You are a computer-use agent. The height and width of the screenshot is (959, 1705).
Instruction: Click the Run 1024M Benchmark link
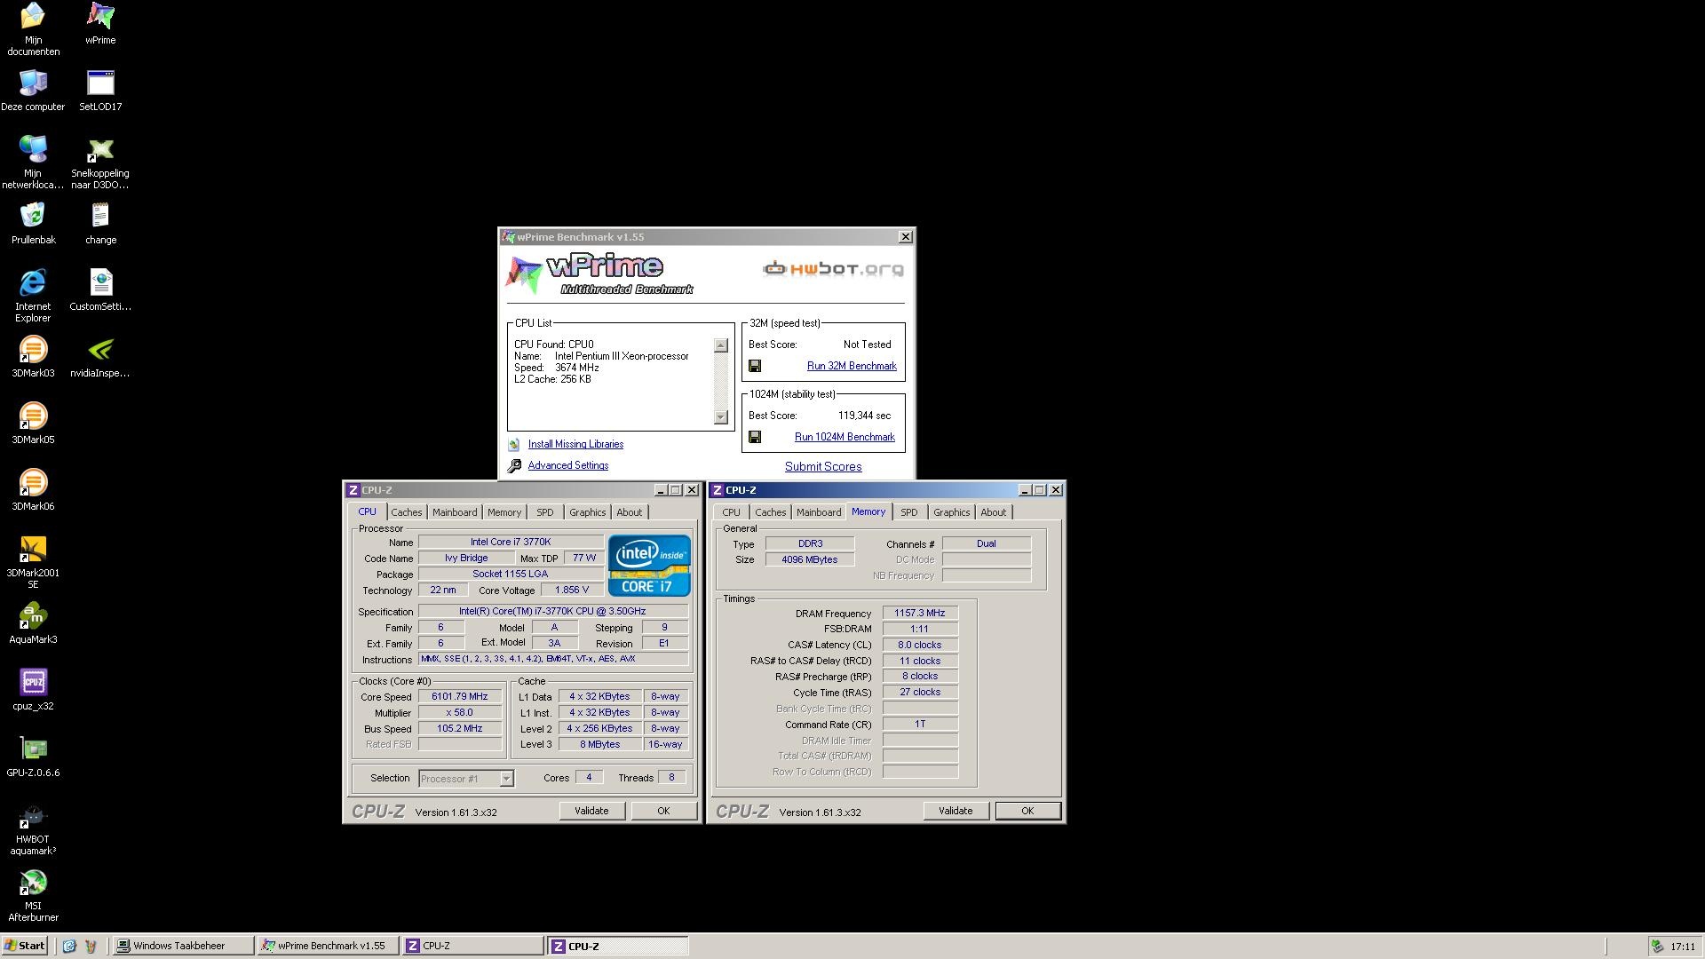(x=844, y=437)
